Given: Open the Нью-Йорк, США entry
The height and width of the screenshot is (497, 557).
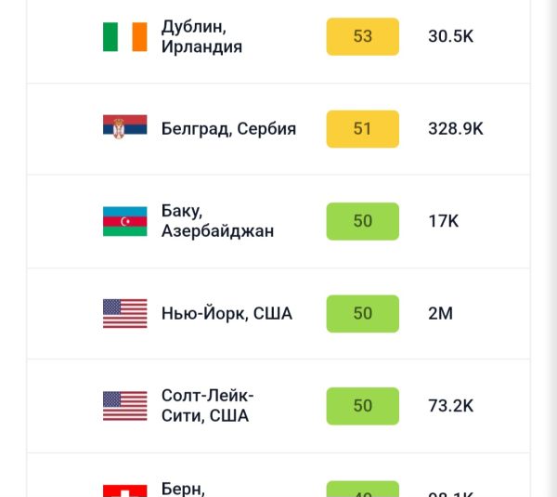Looking at the screenshot, I should [x=227, y=314].
